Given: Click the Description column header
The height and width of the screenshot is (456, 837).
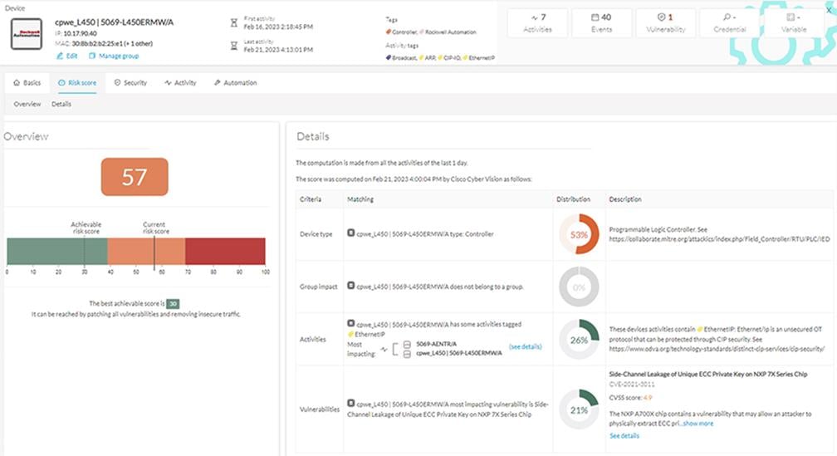Looking at the screenshot, I should 625,199.
